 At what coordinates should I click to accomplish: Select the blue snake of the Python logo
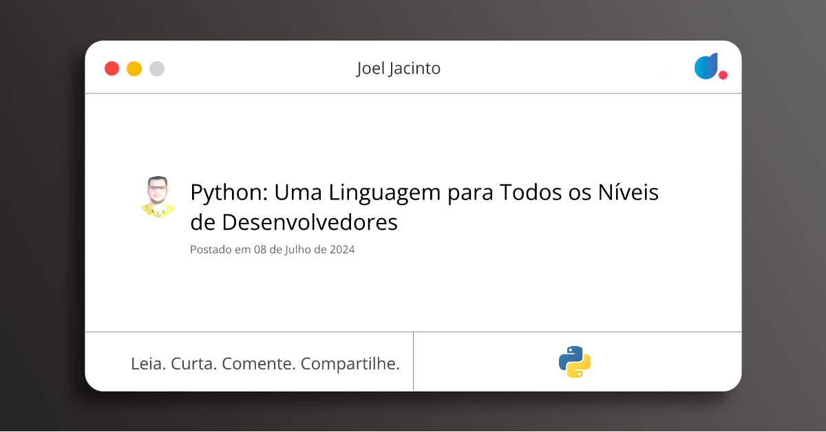[569, 356]
